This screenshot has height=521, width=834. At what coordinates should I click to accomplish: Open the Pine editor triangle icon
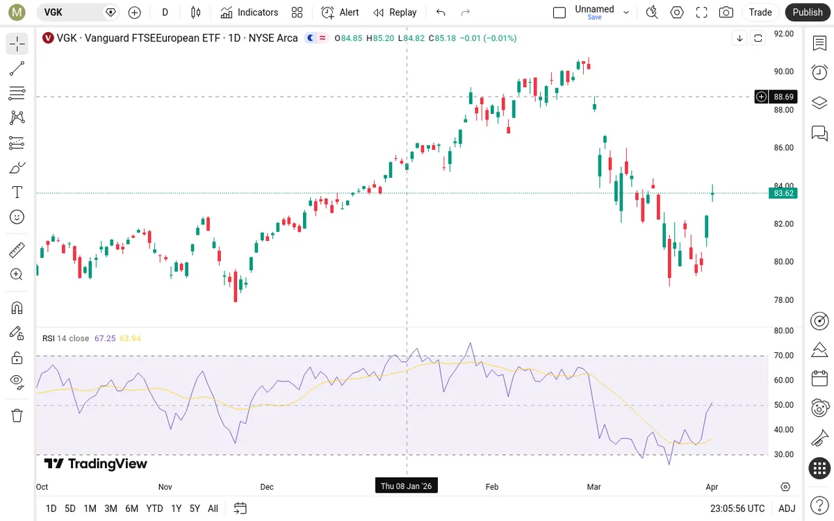pos(819,349)
